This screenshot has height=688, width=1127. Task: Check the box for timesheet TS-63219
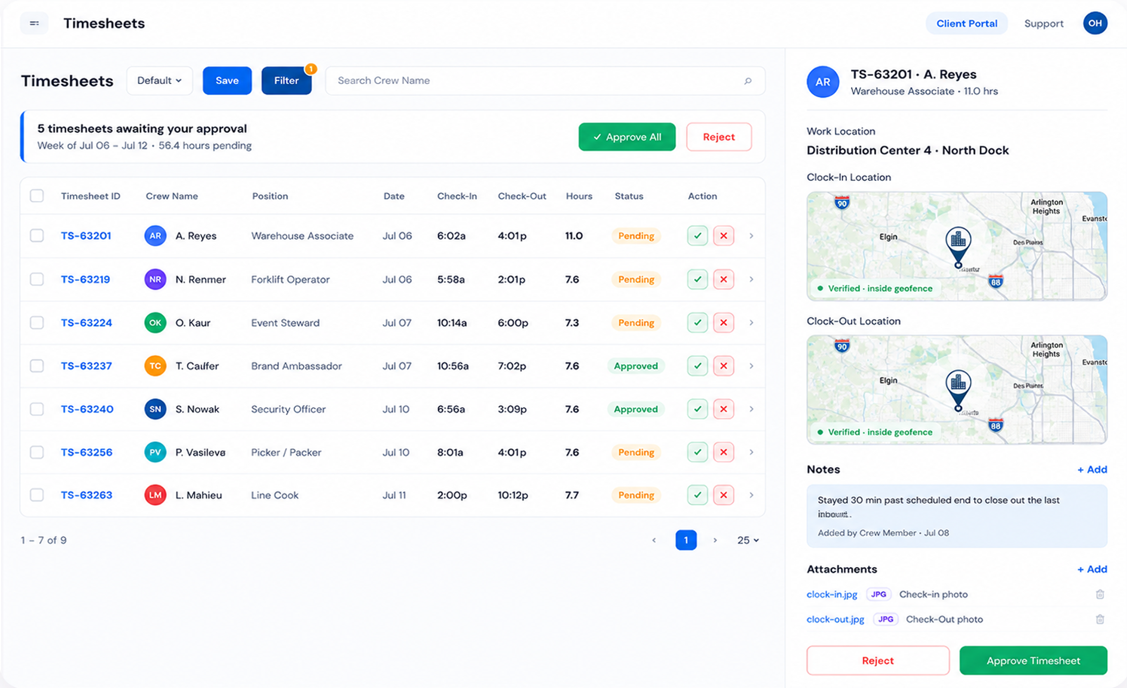coord(36,279)
